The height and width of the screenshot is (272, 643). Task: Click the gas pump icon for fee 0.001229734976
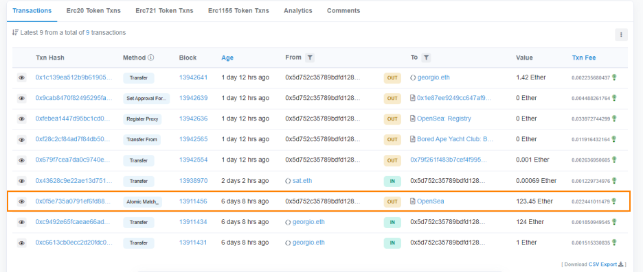click(614, 180)
